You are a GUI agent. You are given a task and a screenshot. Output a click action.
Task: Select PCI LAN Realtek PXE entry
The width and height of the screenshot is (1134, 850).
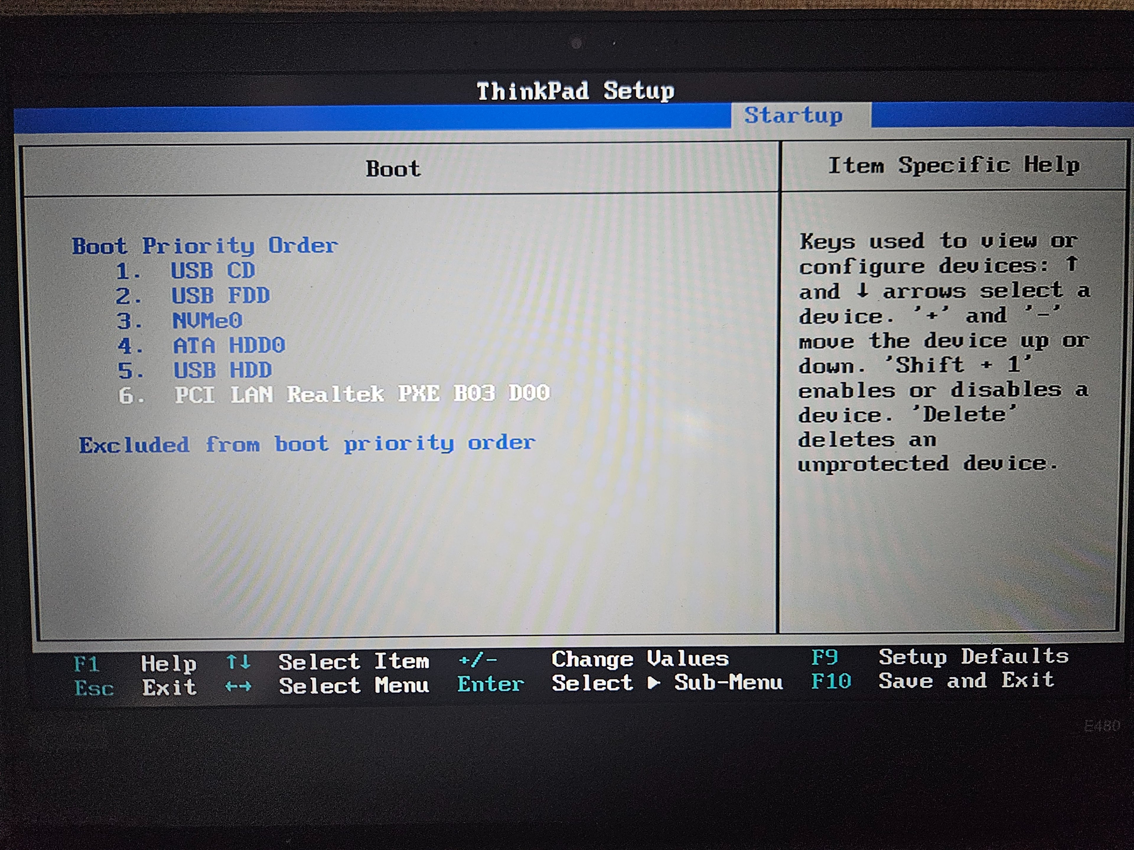(x=362, y=394)
